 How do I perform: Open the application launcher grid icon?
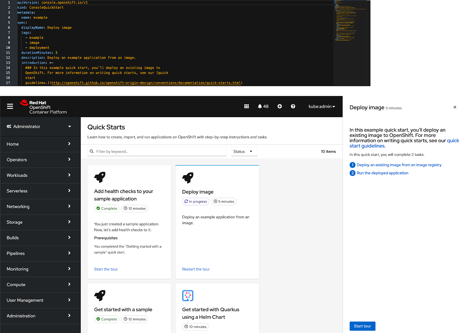pyautogui.click(x=247, y=106)
